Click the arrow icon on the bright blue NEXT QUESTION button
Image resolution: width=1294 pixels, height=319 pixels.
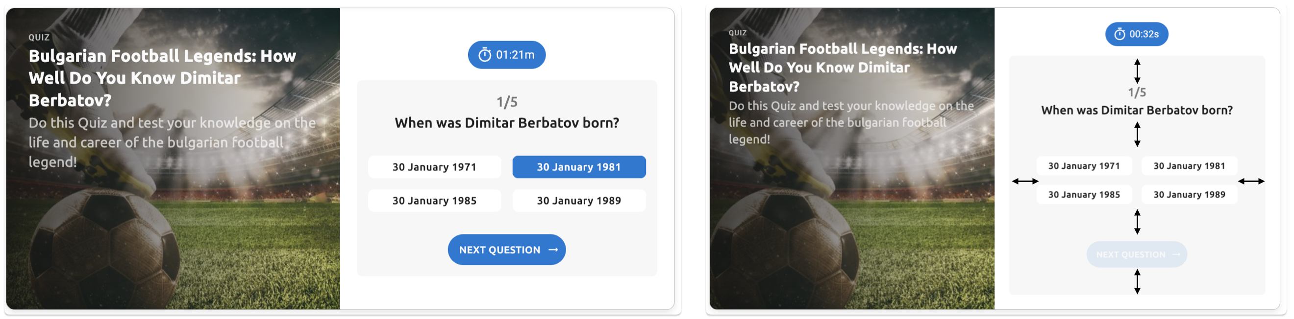(553, 250)
